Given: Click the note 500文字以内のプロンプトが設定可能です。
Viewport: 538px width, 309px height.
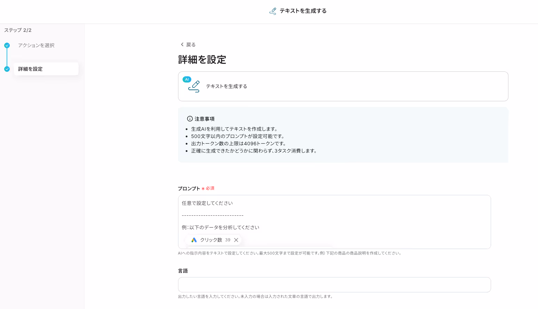Looking at the screenshot, I should tap(238, 136).
